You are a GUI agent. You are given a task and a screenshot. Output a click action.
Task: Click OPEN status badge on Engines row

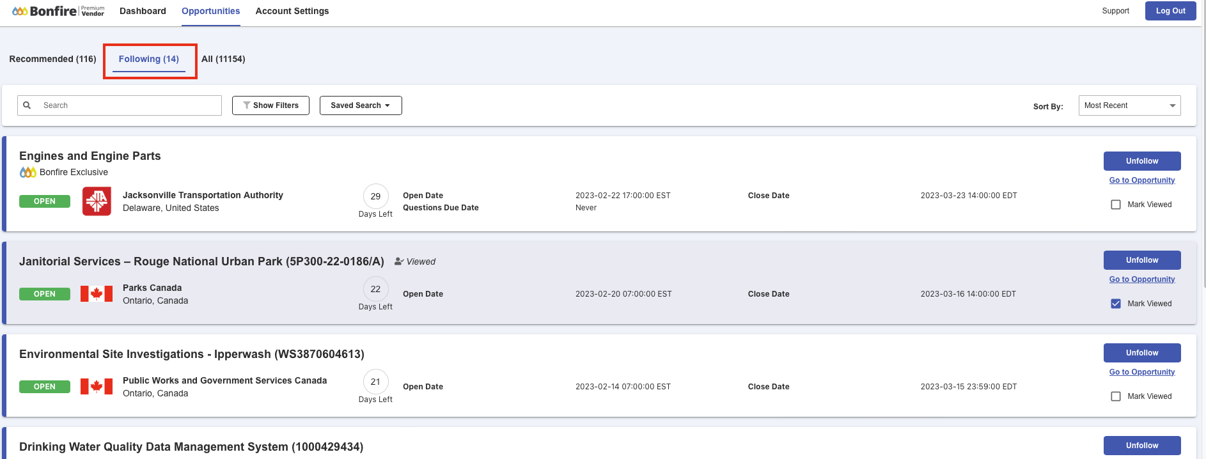click(x=45, y=201)
